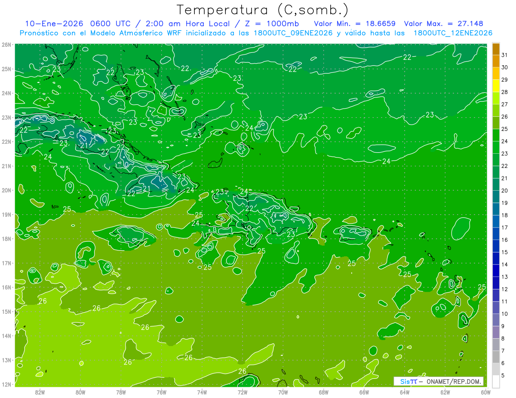Click the title "Temperatura (C,somb.)"
The width and height of the screenshot is (516, 398).
click(x=262, y=10)
